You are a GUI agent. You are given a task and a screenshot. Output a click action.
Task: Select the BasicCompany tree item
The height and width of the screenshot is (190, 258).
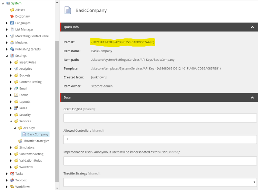tap(38, 134)
